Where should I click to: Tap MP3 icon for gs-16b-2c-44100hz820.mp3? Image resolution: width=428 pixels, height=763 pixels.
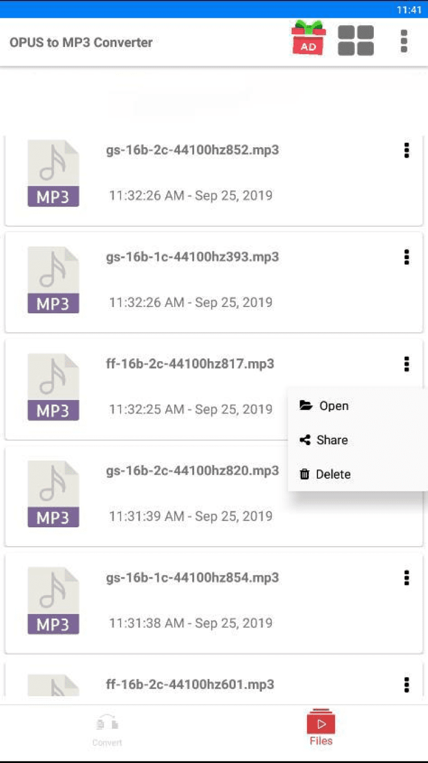point(53,494)
